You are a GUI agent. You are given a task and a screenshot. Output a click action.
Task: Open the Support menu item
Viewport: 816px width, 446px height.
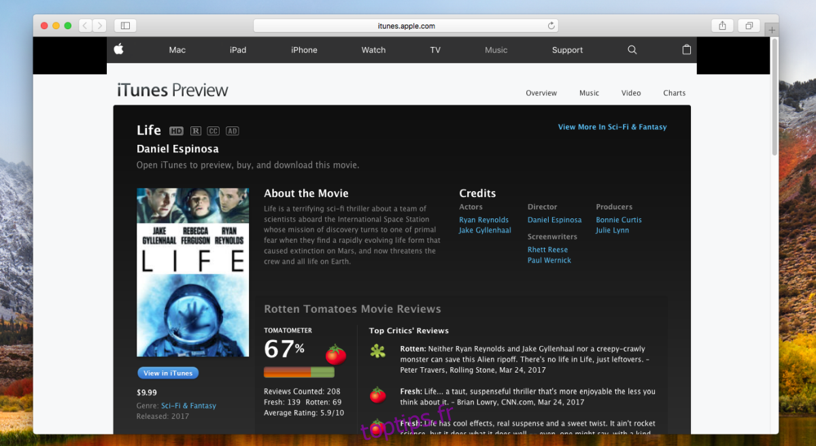(x=567, y=50)
